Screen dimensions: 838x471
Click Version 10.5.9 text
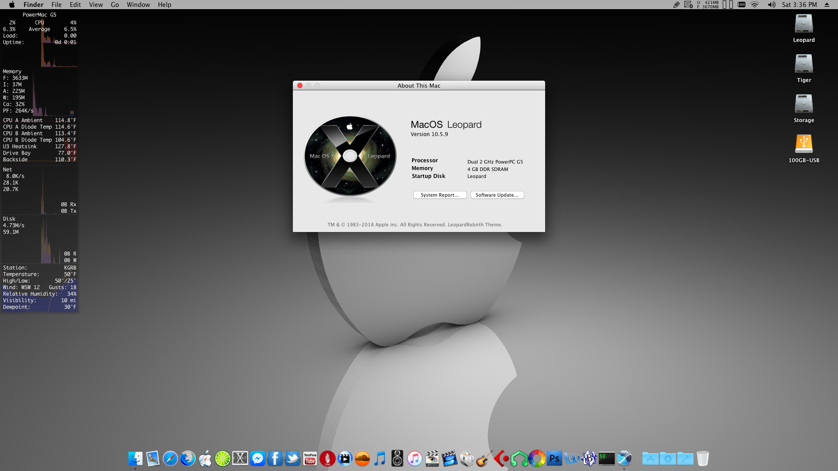(429, 134)
